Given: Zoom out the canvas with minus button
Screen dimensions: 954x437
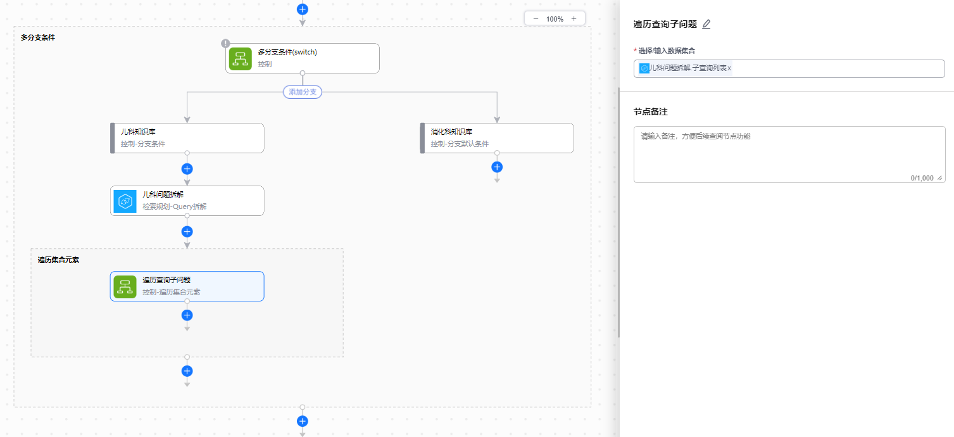Looking at the screenshot, I should coord(536,19).
